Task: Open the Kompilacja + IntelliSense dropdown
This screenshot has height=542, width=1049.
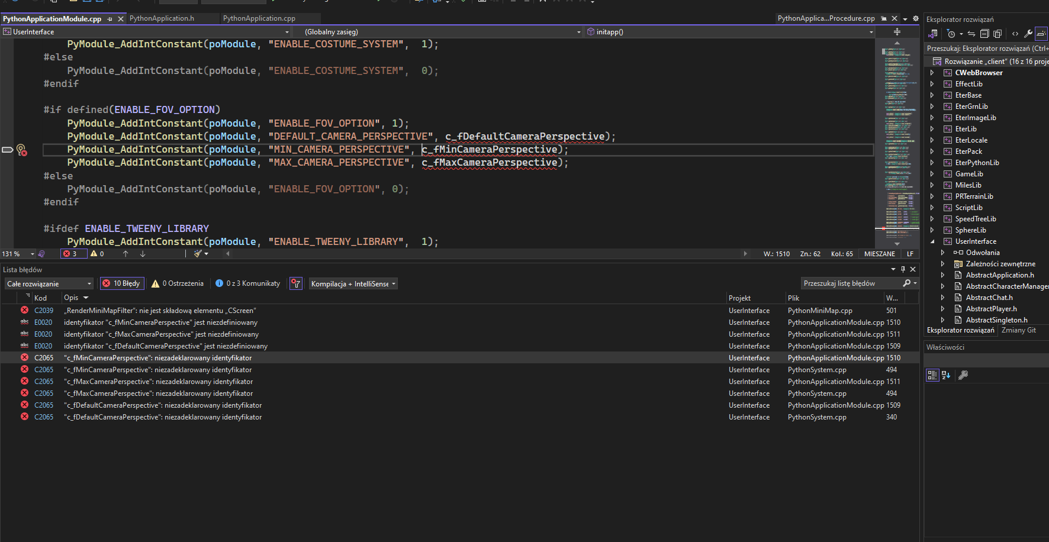Action: pyautogui.click(x=353, y=283)
